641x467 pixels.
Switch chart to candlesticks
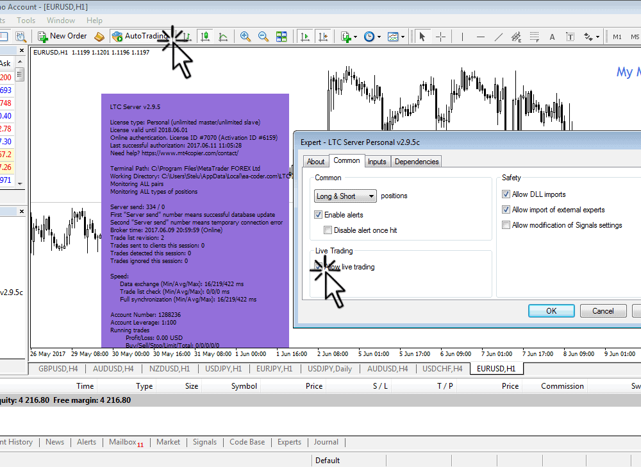205,37
